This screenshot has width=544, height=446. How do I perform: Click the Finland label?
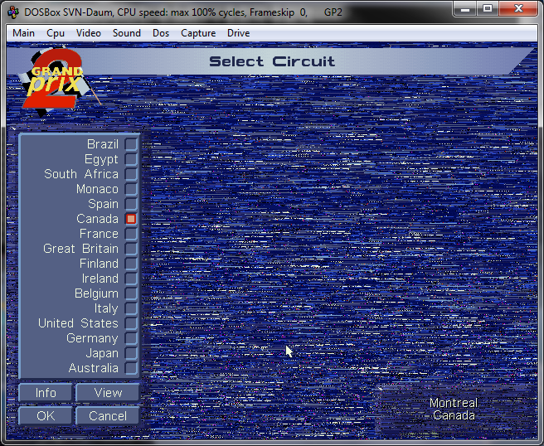click(x=99, y=264)
